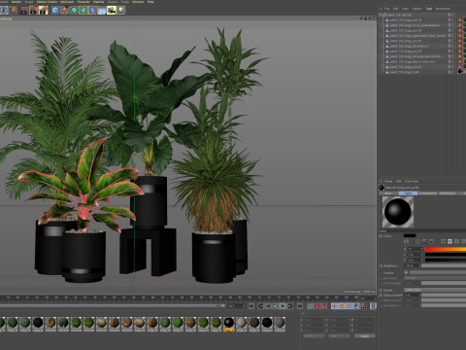Add a blue Cube primitive object
Image resolution: width=466 pixels, height=350 pixels.
coord(55,11)
